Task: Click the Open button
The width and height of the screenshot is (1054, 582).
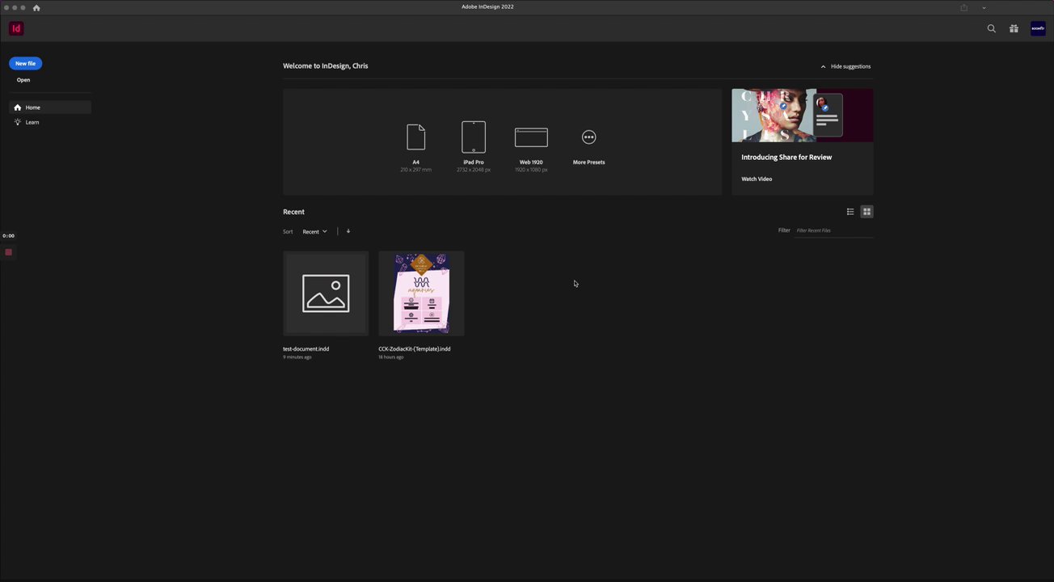Action: (x=23, y=80)
